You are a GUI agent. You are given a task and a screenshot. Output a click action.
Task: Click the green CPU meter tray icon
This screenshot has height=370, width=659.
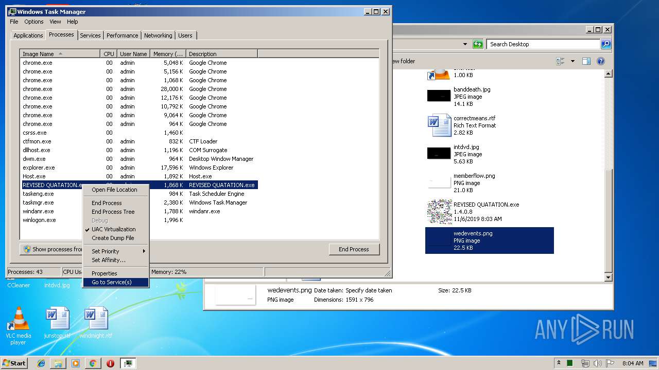(570, 363)
